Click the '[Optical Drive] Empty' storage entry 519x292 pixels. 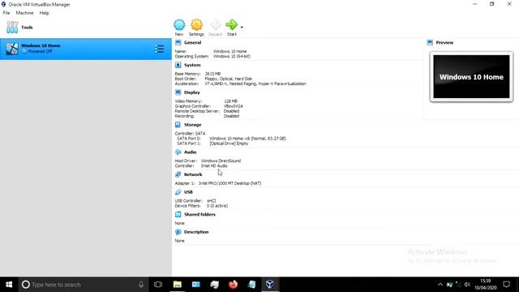(x=229, y=144)
